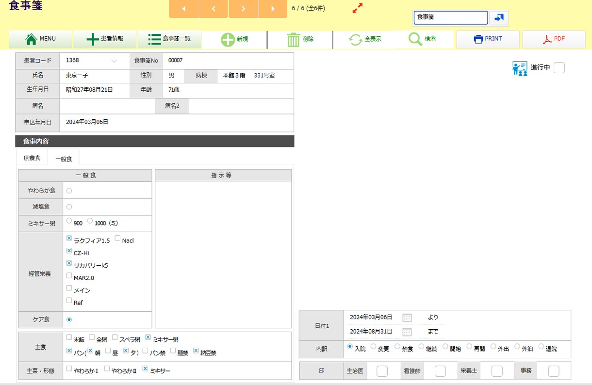Screen dimensions: 592x385
Task: Click the 生年月日 value 昭和27年08月21日
Action: [x=89, y=90]
